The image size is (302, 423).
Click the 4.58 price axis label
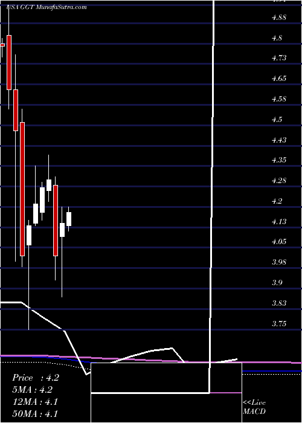pos(279,99)
